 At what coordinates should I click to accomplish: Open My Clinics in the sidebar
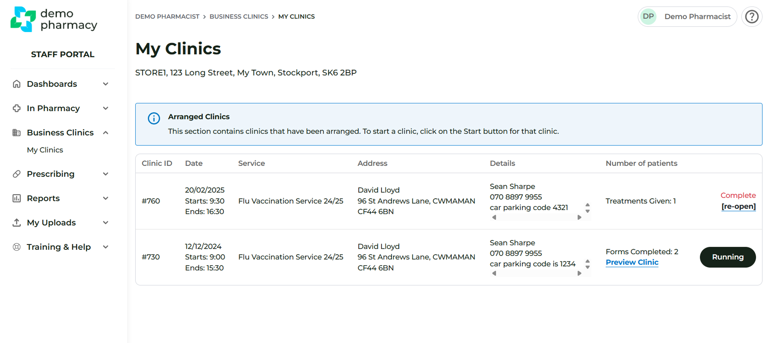45,150
